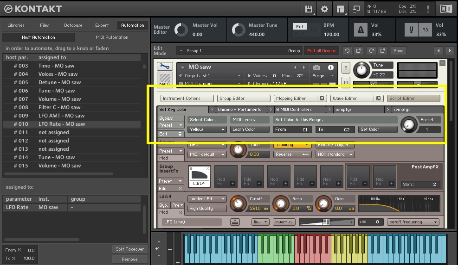The width and height of the screenshot is (458, 265).
Task: Add effect in first empty Fx slot
Action: tap(226, 176)
